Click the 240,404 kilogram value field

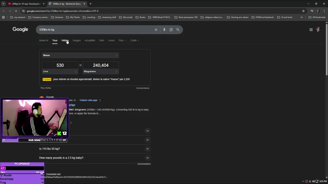[101, 65]
